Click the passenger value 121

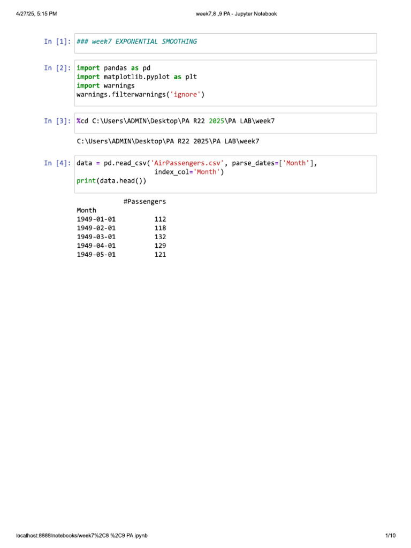coord(160,254)
